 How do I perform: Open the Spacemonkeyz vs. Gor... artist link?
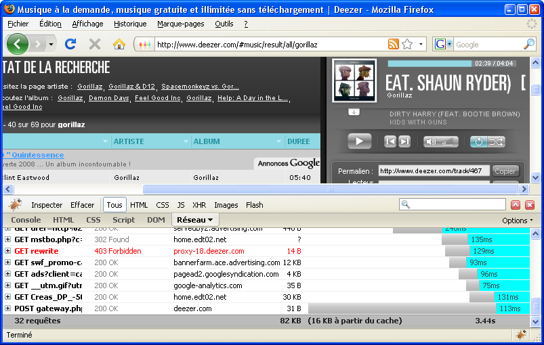click(x=200, y=87)
